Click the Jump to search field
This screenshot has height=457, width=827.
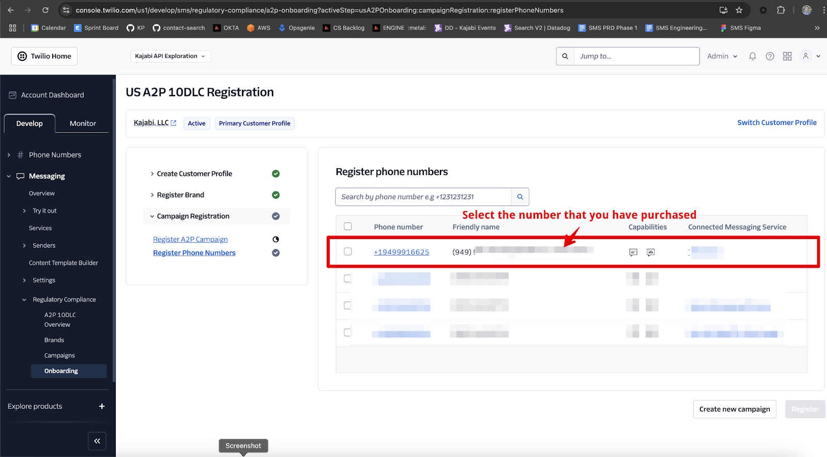click(x=636, y=56)
